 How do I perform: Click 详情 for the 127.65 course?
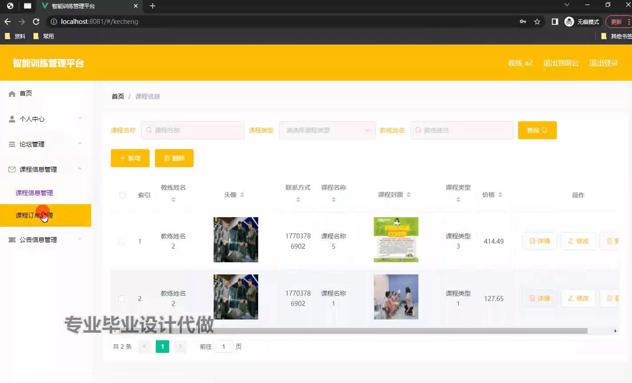[540, 298]
